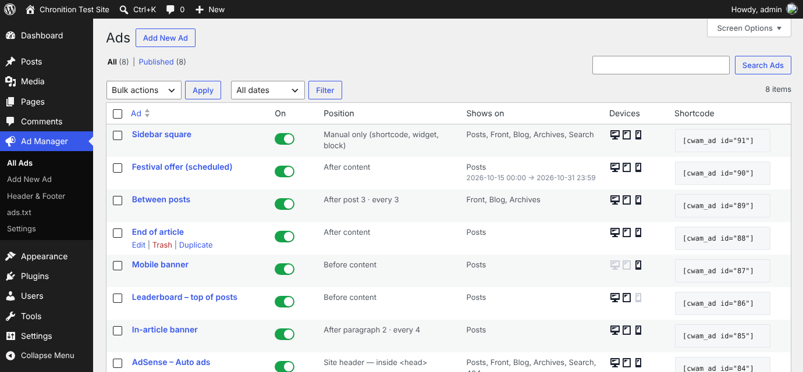Expand the Screen Options panel
The height and width of the screenshot is (372, 803).
point(749,28)
